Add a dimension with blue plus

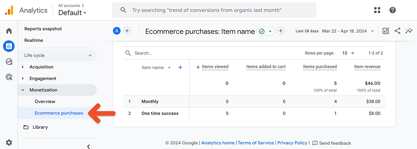coord(180,67)
